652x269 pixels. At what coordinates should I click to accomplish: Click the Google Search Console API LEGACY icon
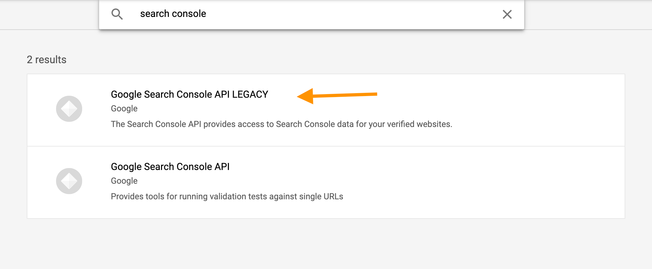tap(69, 109)
